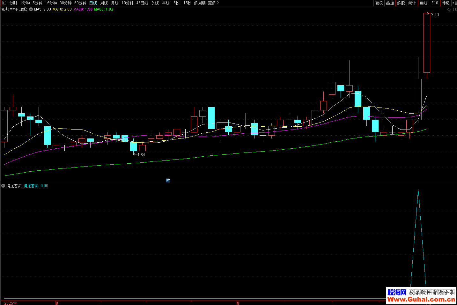Open the 更多 periods expander
Viewport: 457px width, 305px height.
213,3
